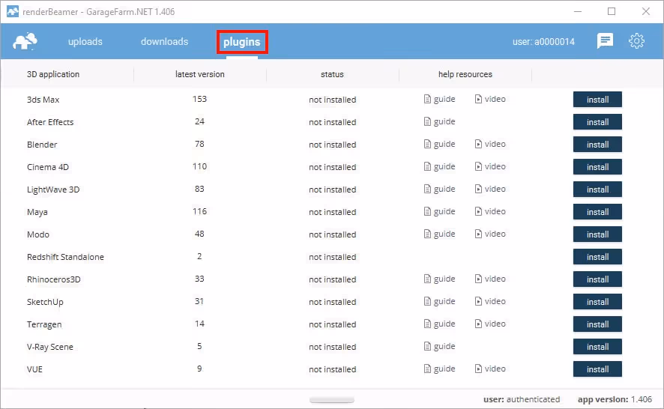Click the renderBeamer title bar app icon

click(13, 11)
